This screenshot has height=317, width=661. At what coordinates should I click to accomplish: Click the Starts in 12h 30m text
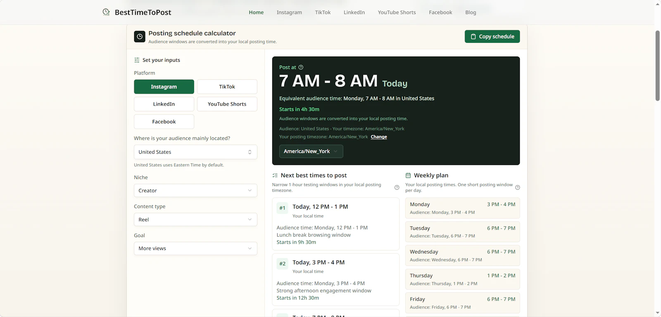297,298
